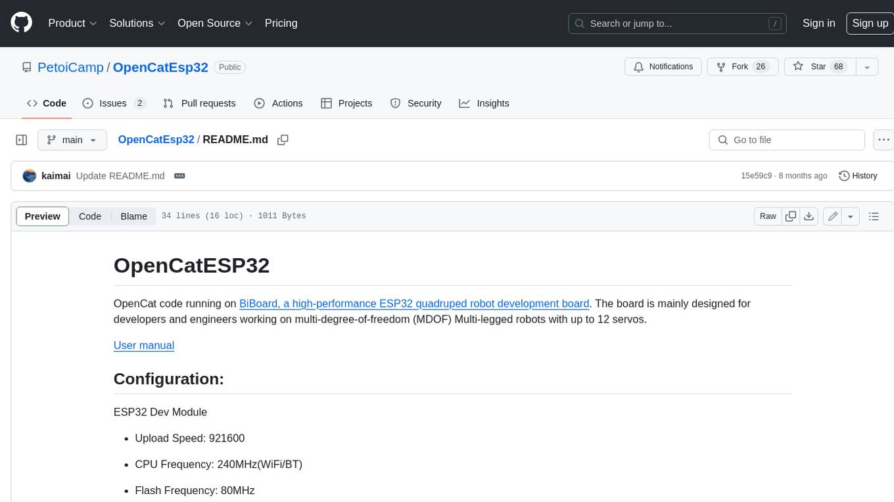Copy the README.md file path
Screen dimensions: 894x502
pyautogui.click(x=283, y=140)
